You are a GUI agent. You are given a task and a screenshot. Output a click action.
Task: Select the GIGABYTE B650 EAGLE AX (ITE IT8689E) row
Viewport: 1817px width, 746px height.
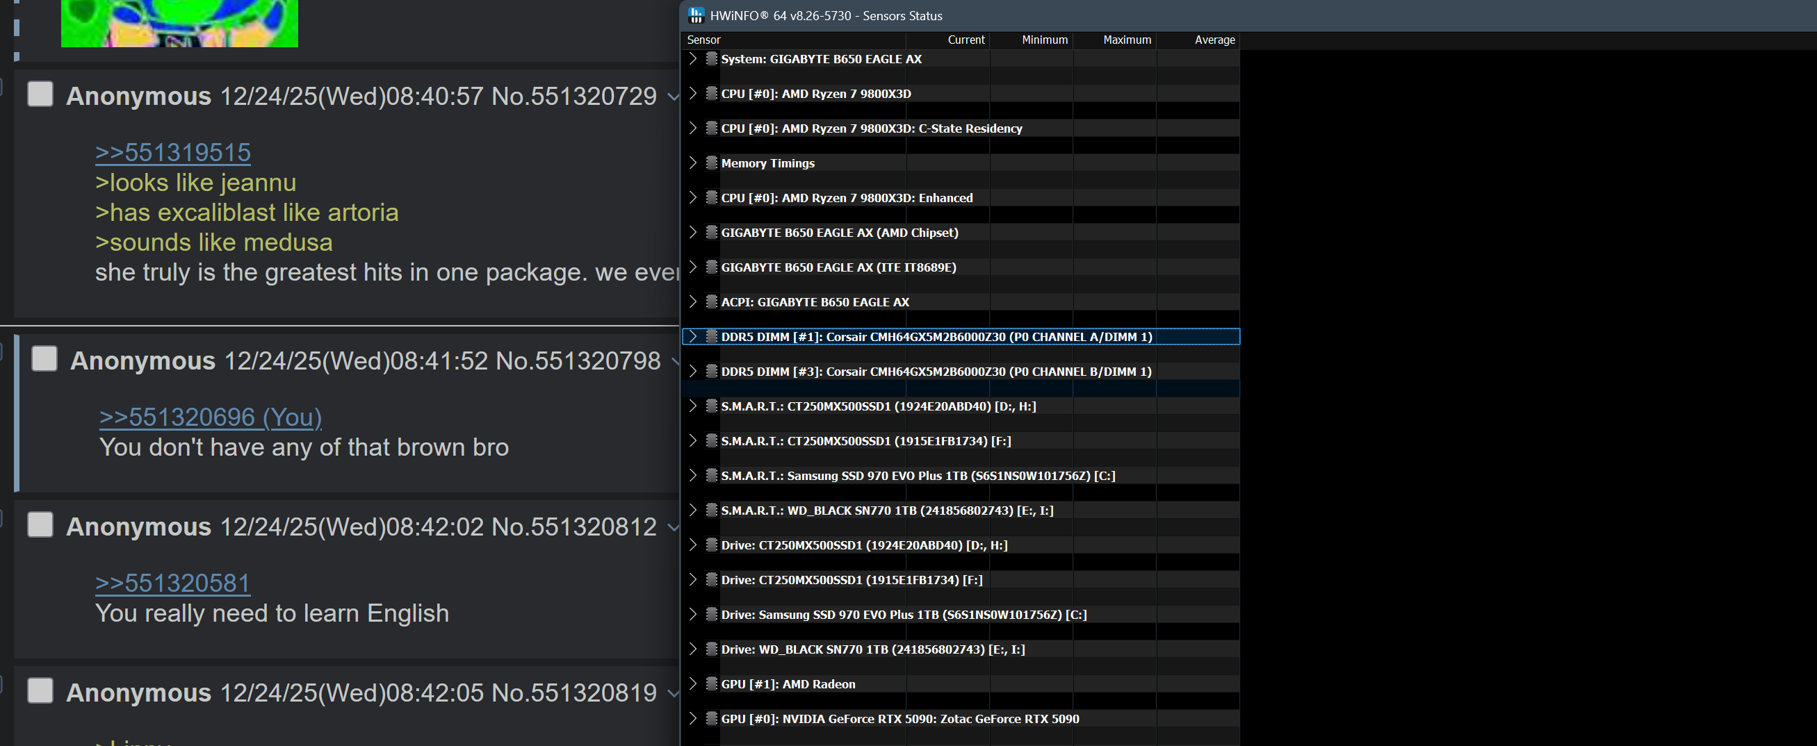[x=961, y=267]
